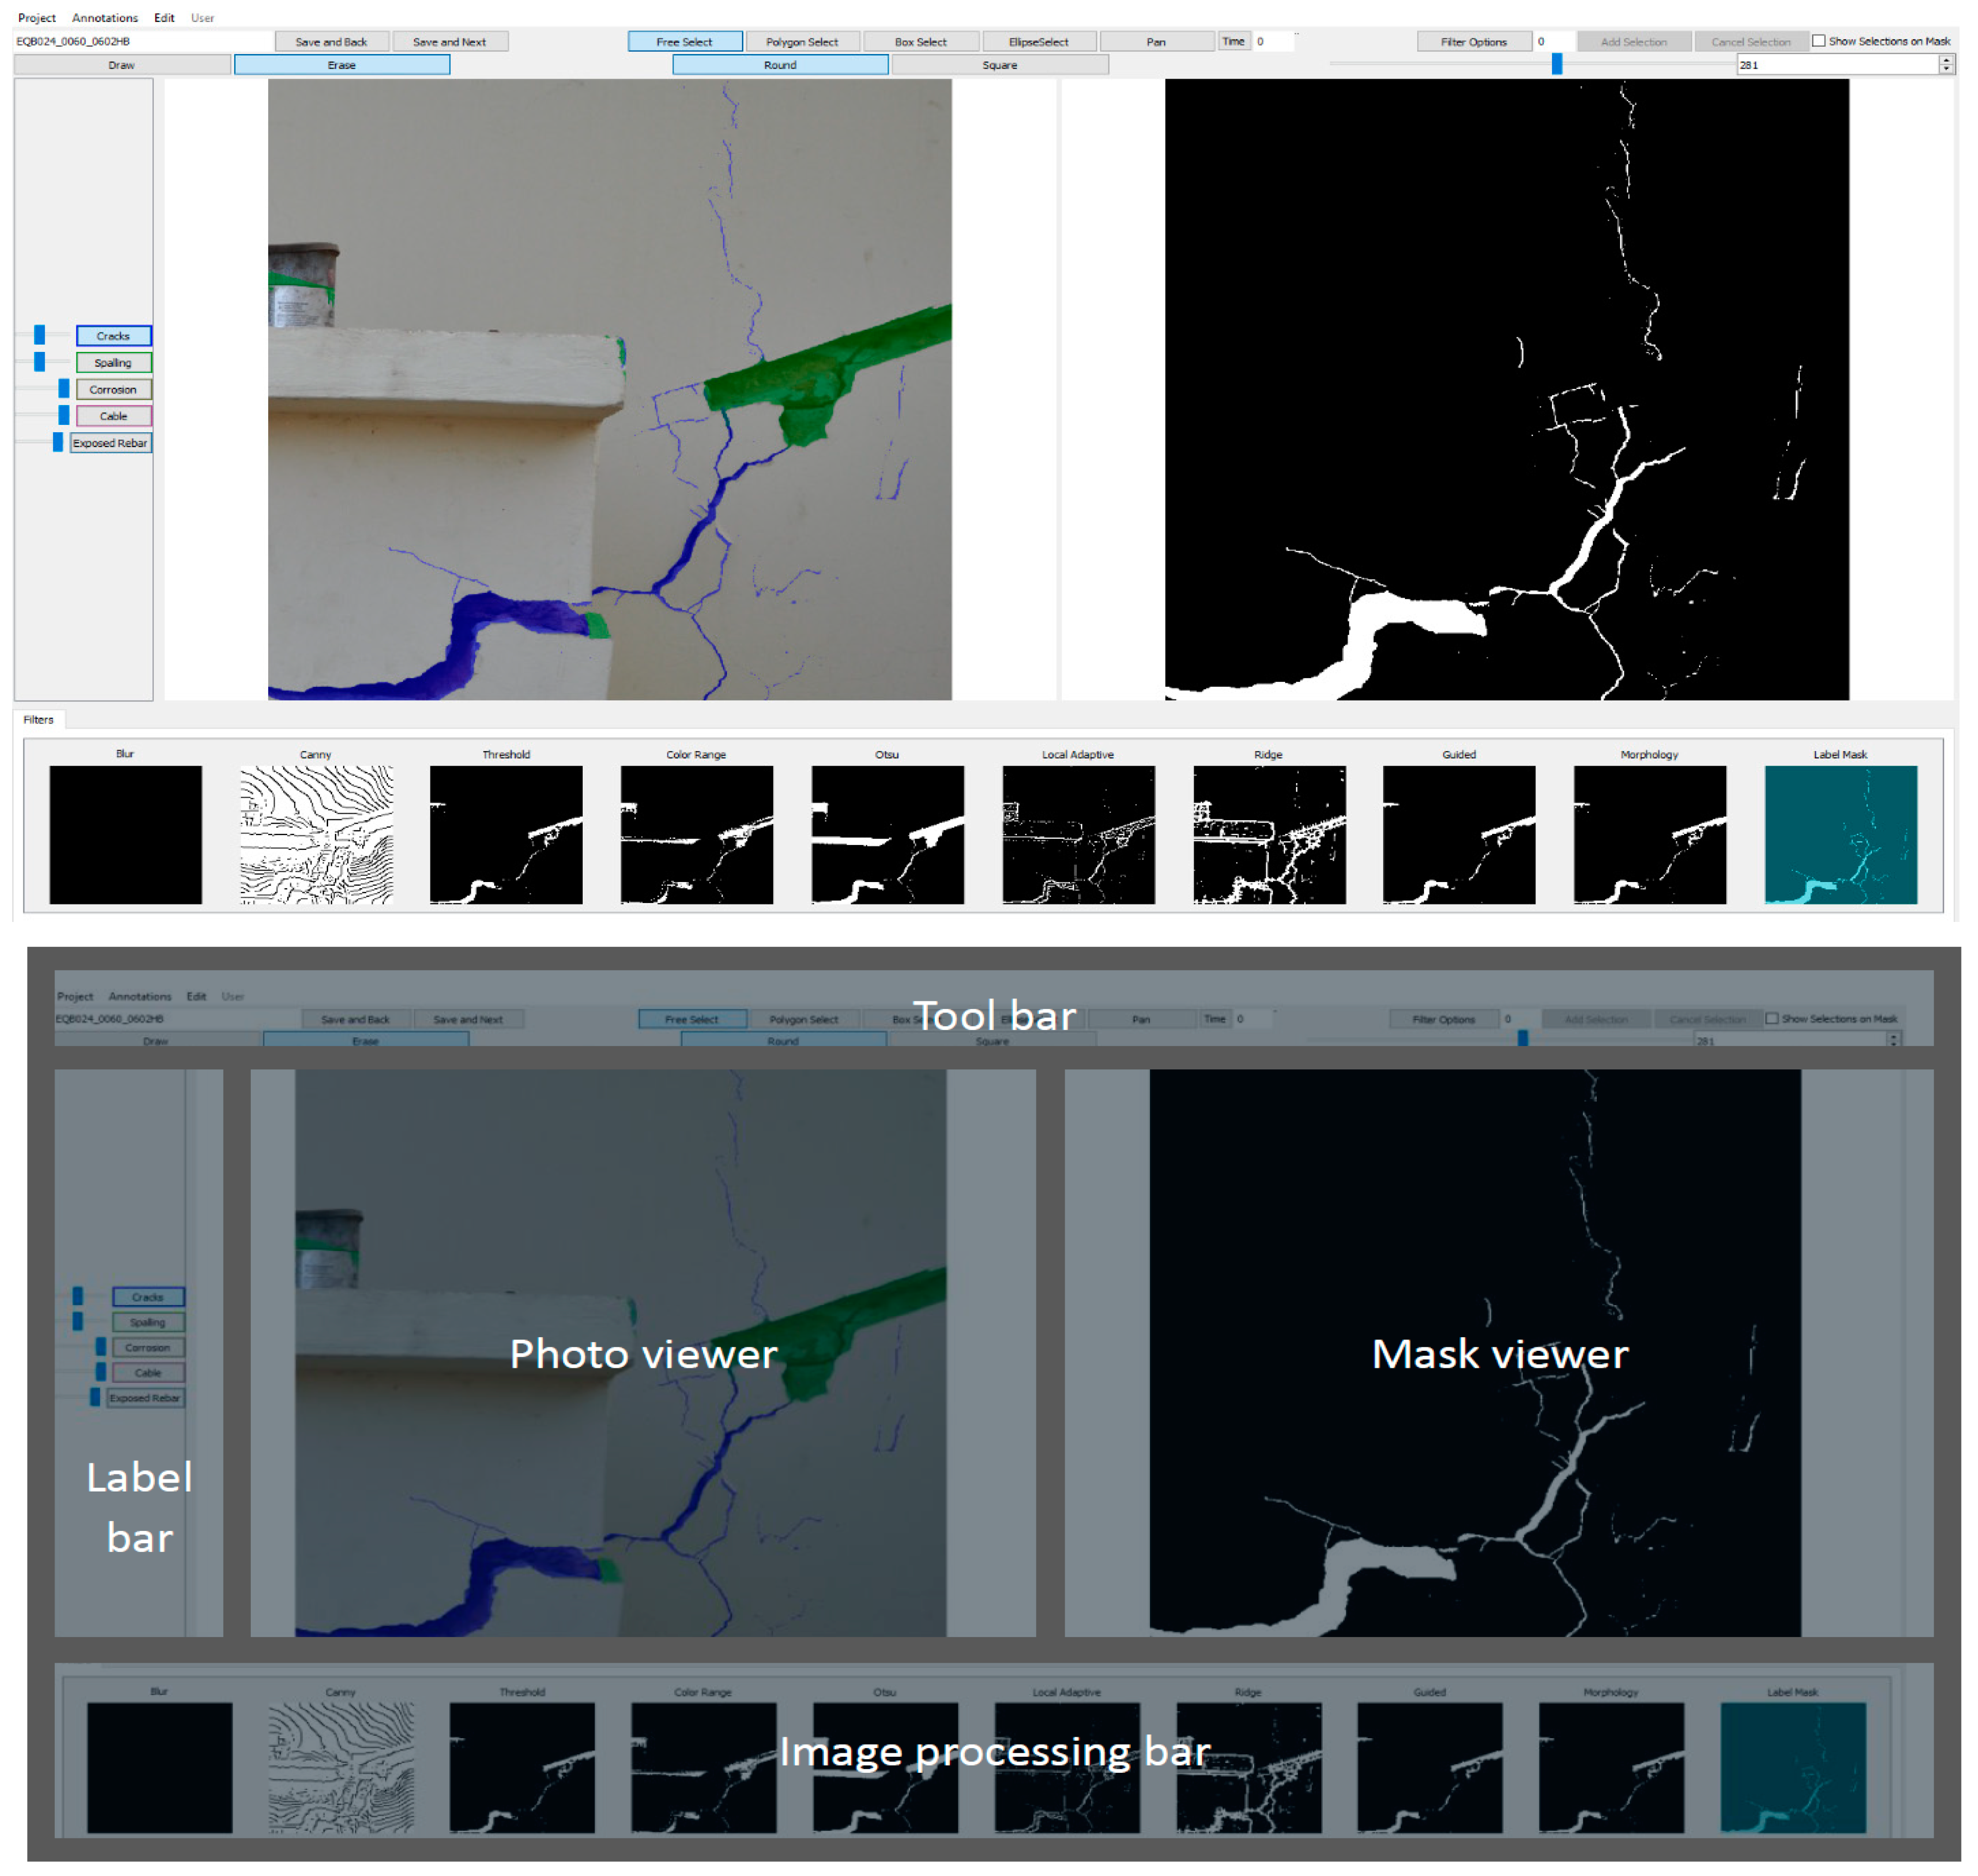Click the Canny filter thumbnail
This screenshot has width=1978, height=1876.
tap(316, 834)
